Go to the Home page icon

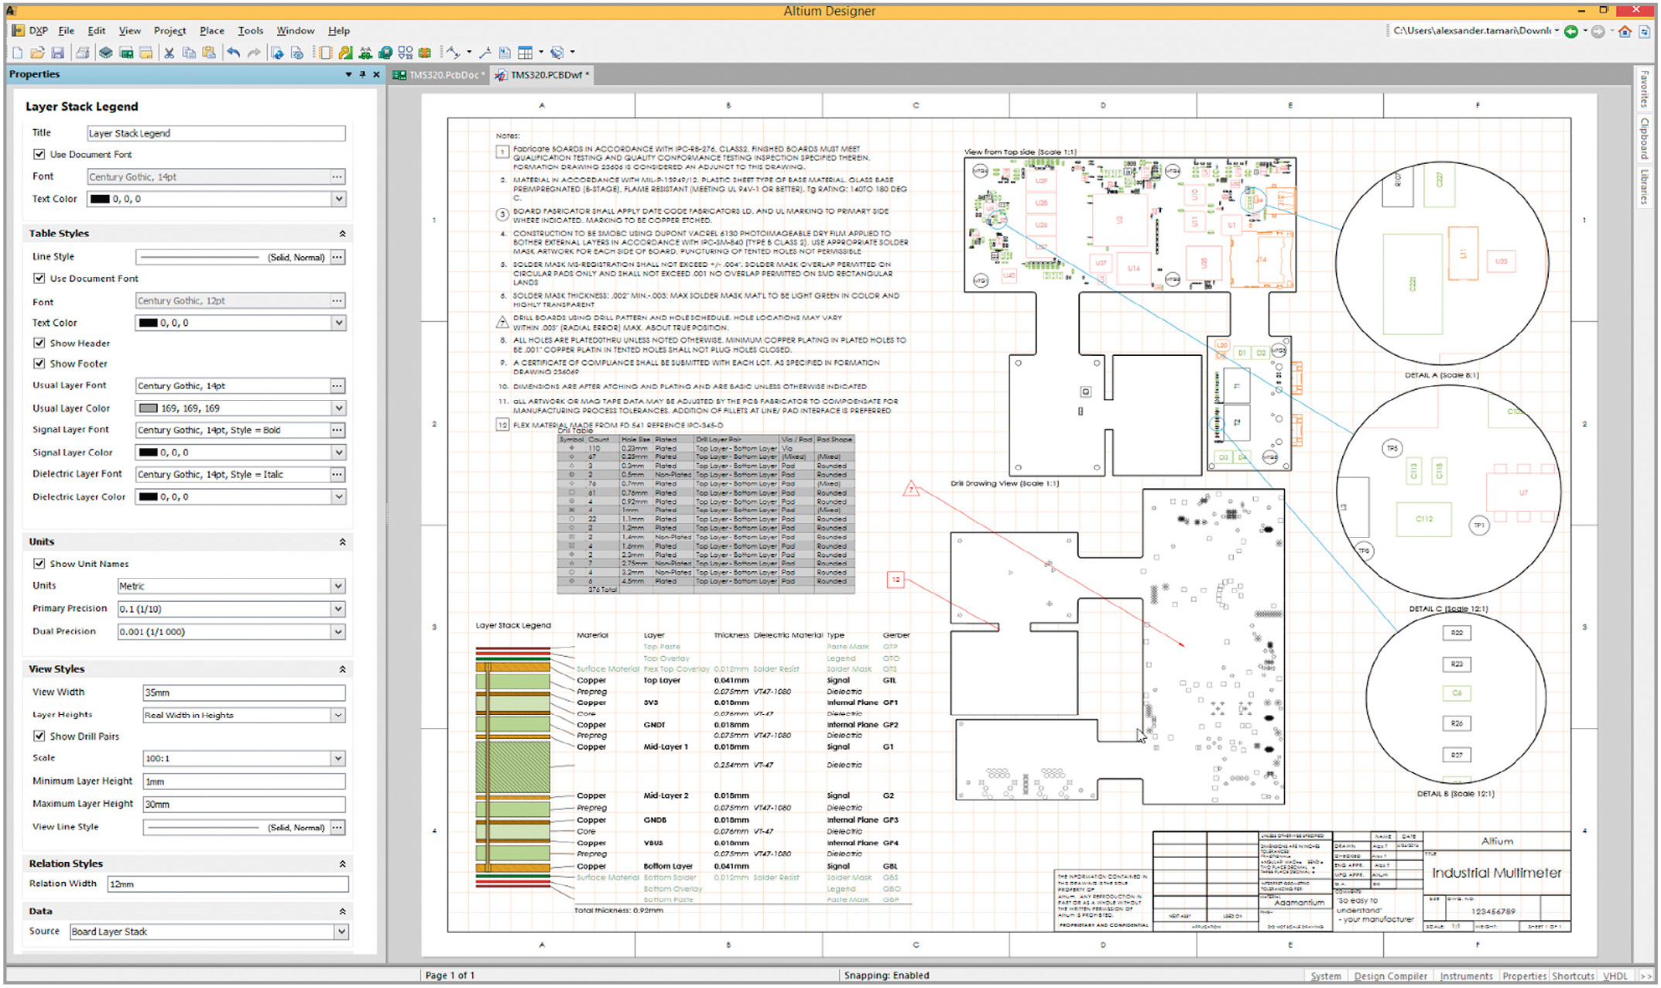pos(1625,31)
